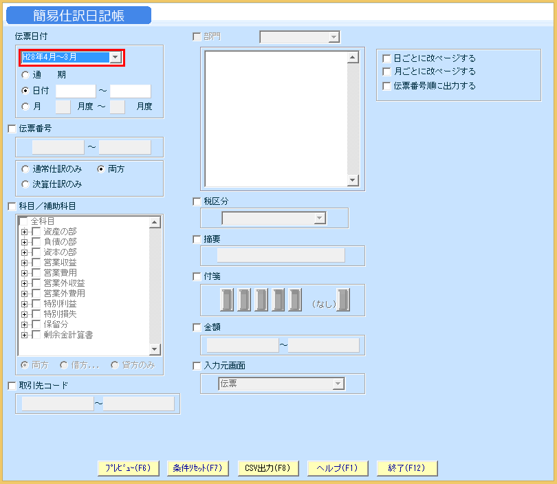Choose the 決算仕訳のみ radio option
This screenshot has width=557, height=484.
pyautogui.click(x=25, y=182)
